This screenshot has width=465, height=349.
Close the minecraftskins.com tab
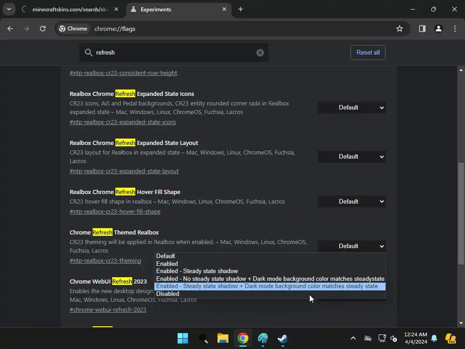pyautogui.click(x=116, y=9)
